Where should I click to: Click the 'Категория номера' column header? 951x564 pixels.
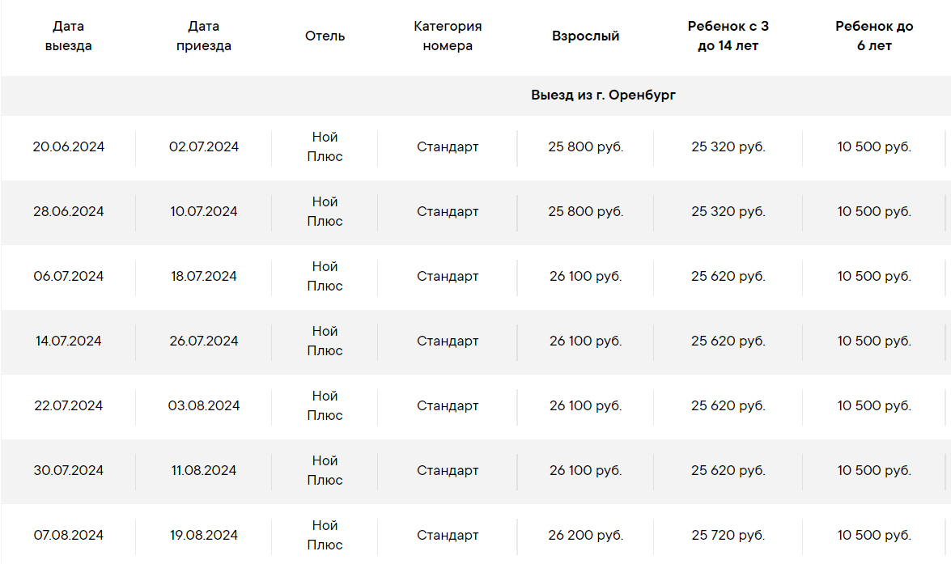[x=448, y=36]
